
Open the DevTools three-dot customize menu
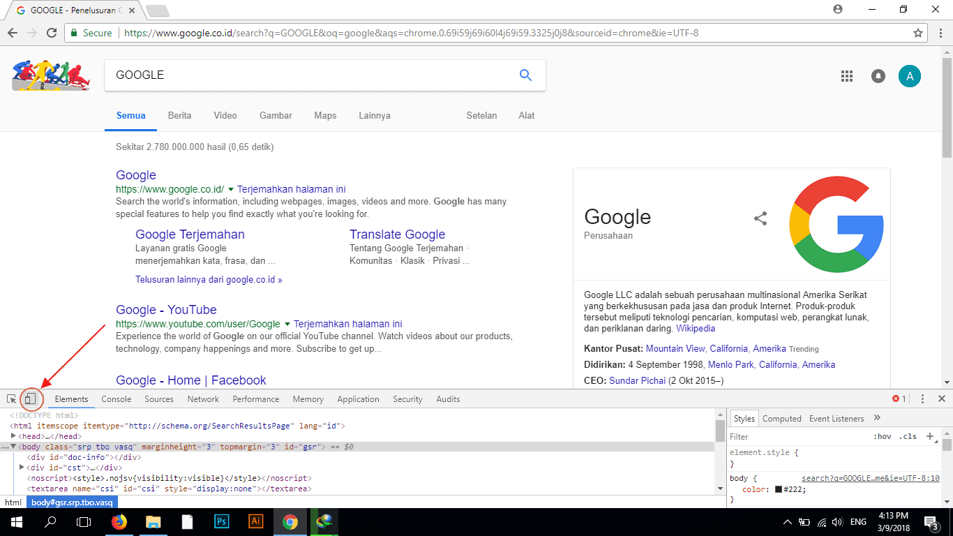tap(922, 399)
